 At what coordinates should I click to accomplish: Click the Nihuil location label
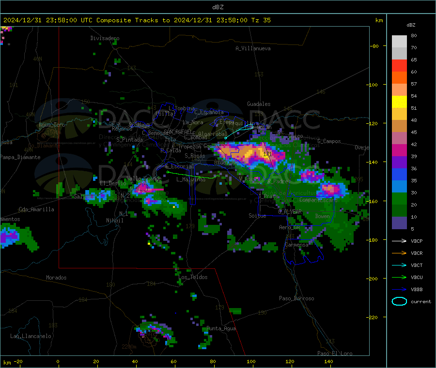[x=114, y=221]
